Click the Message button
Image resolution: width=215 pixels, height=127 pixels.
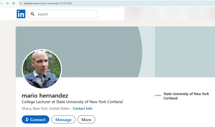tap(63, 119)
